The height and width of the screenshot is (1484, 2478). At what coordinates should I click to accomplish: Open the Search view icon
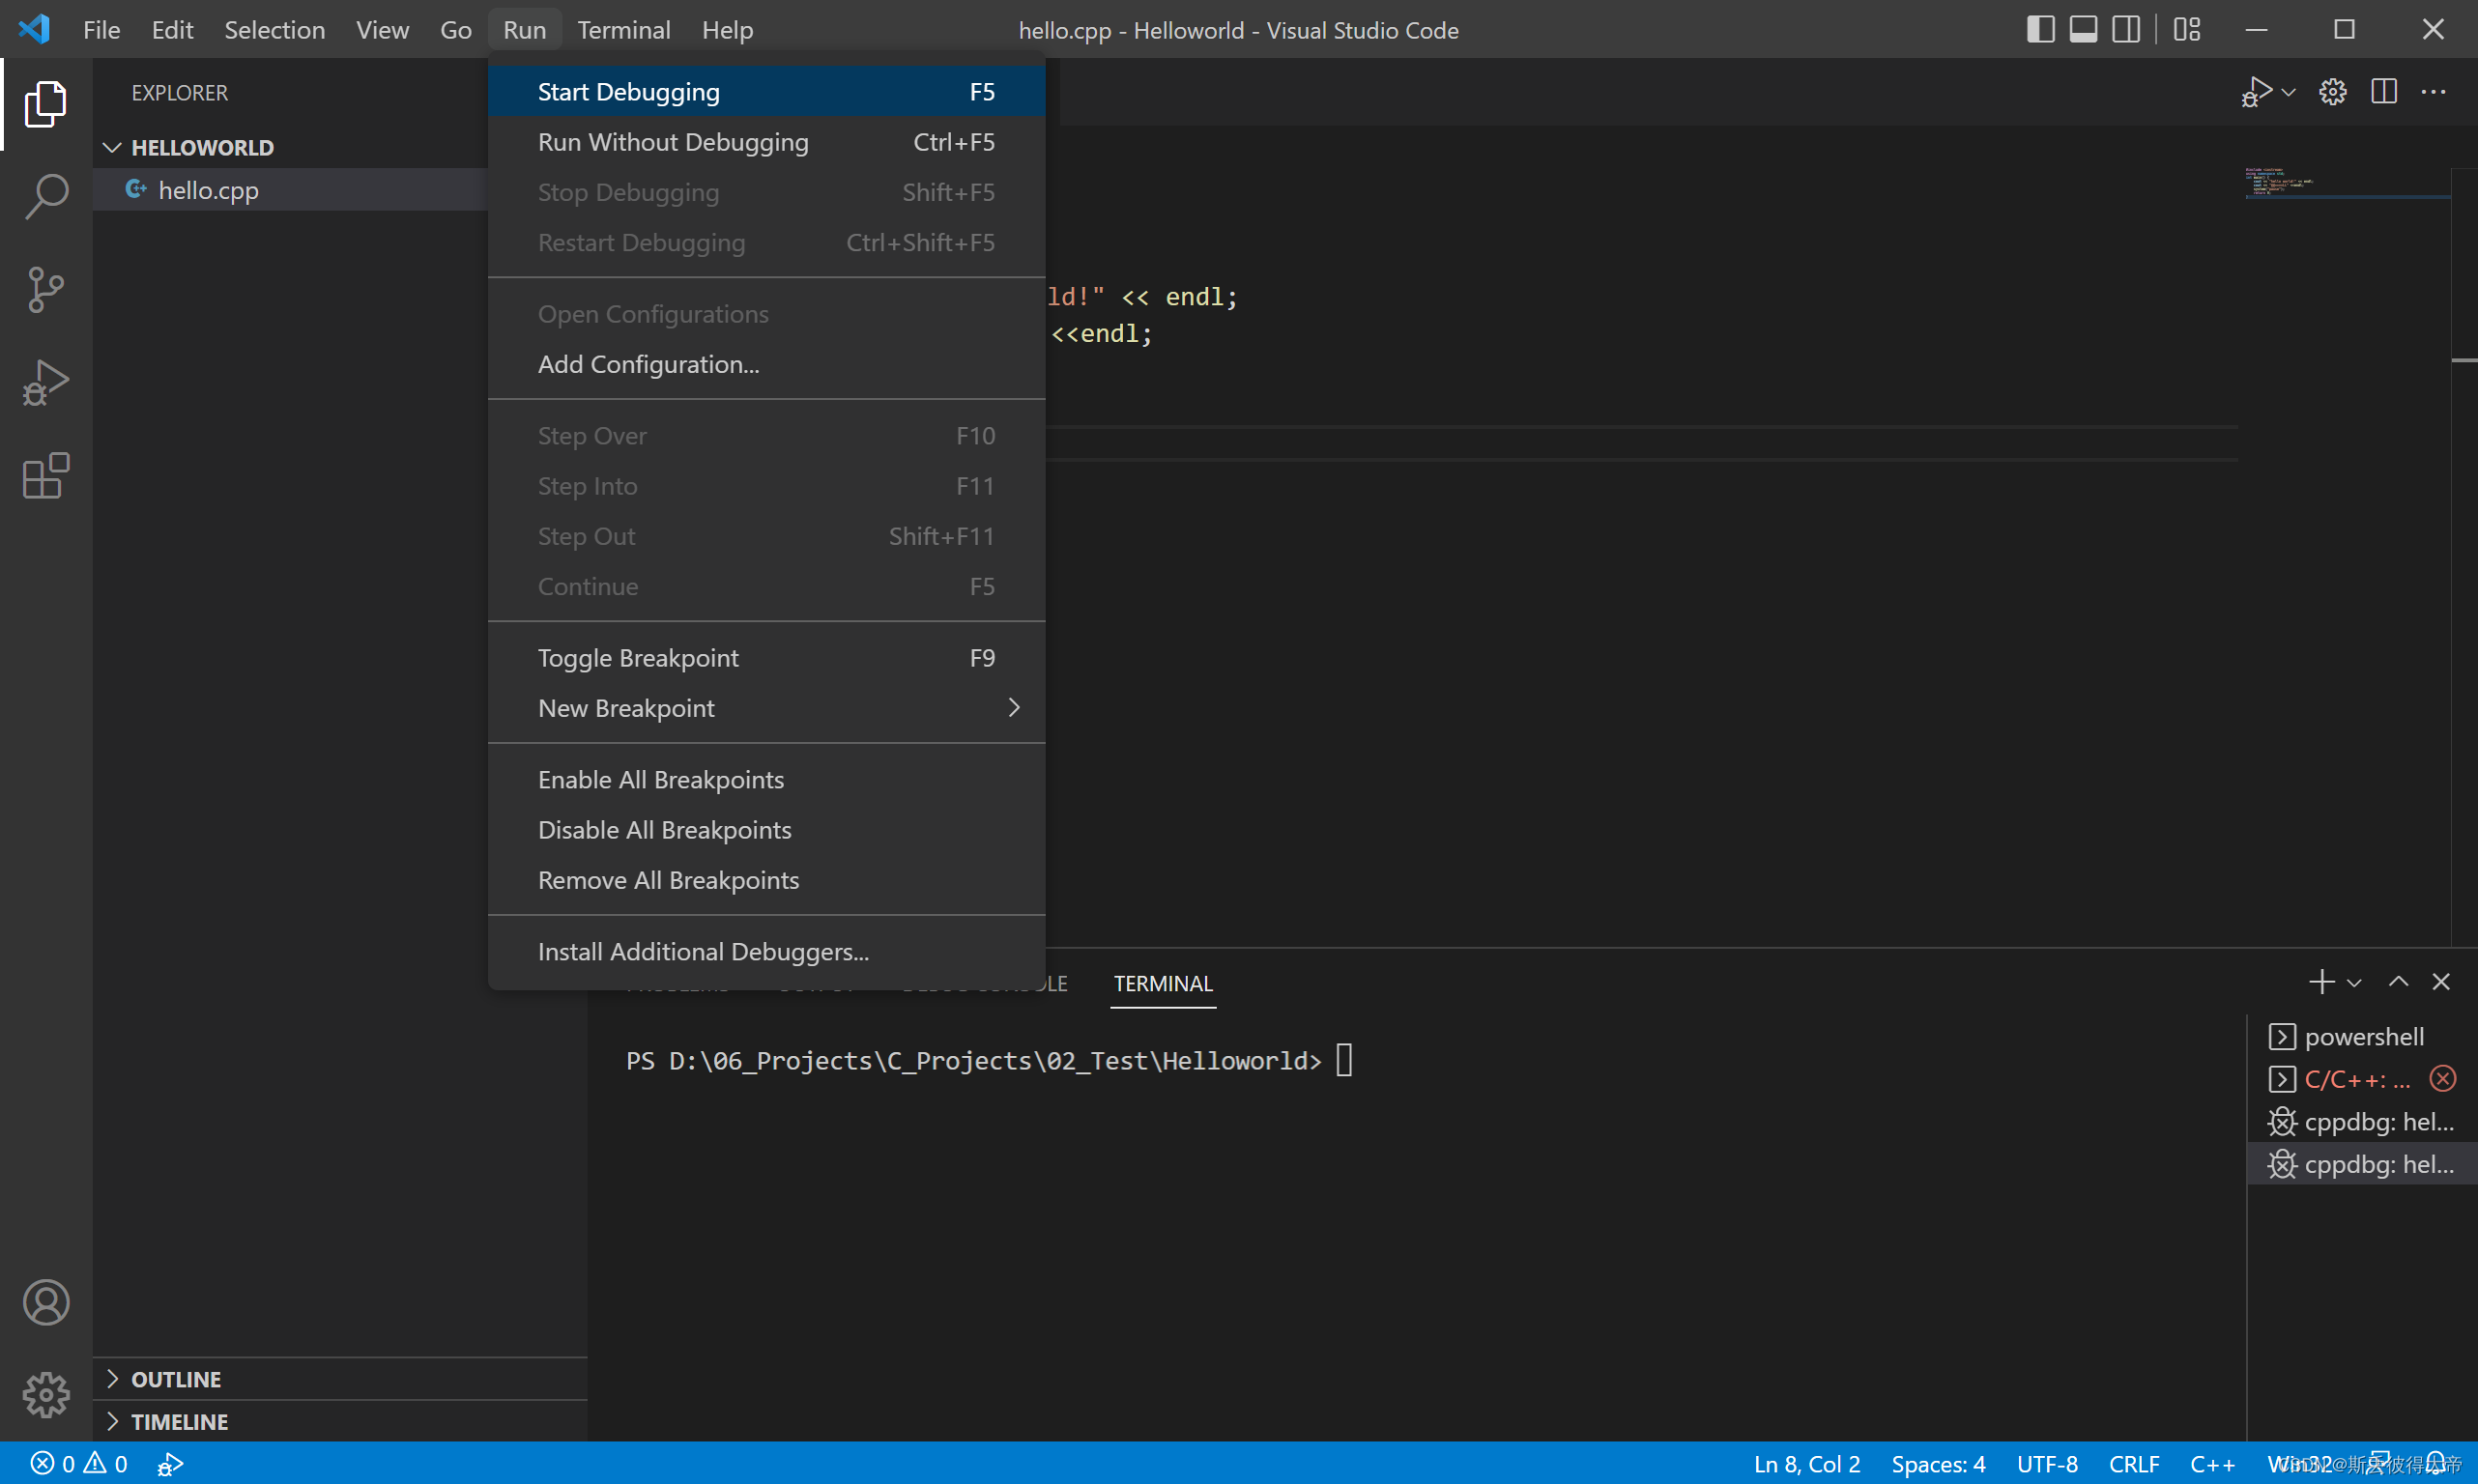[46, 197]
